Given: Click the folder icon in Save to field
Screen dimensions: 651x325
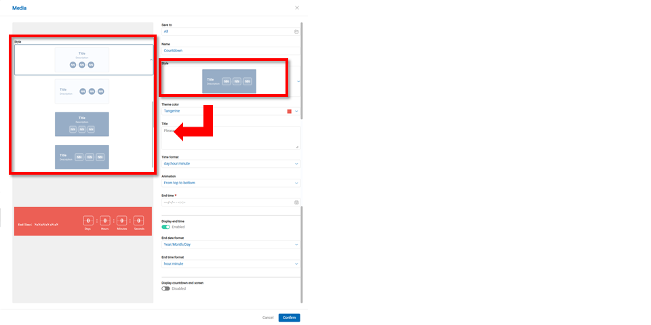Looking at the screenshot, I should (x=296, y=31).
